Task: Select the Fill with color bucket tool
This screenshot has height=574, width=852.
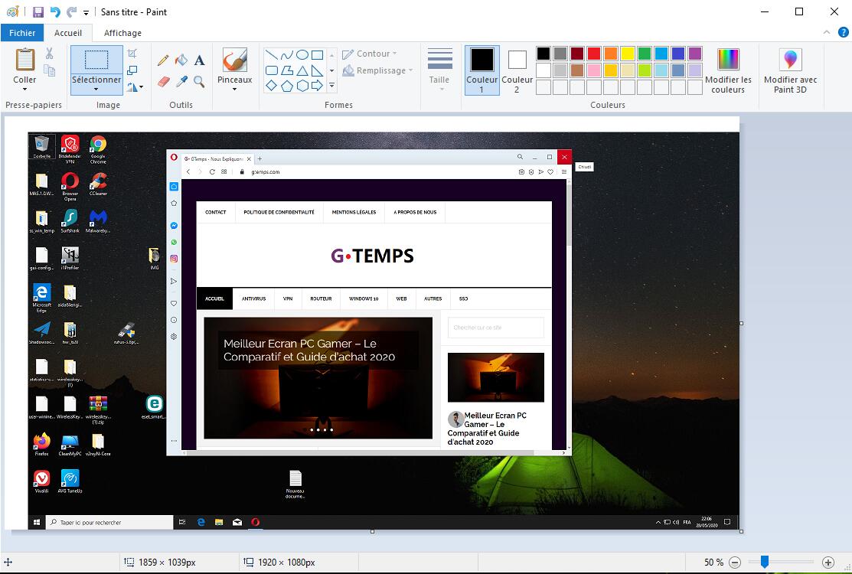Action: tap(180, 60)
